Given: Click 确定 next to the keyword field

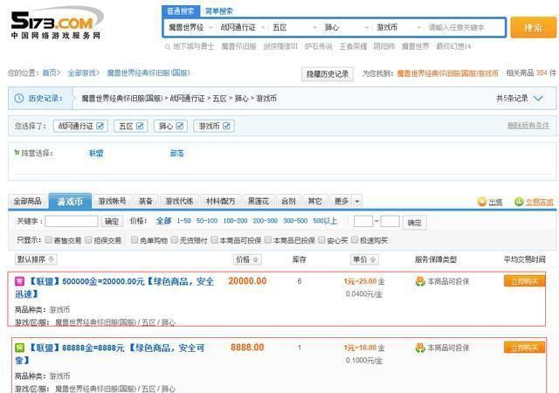Looking at the screenshot, I should pyautogui.click(x=112, y=222).
